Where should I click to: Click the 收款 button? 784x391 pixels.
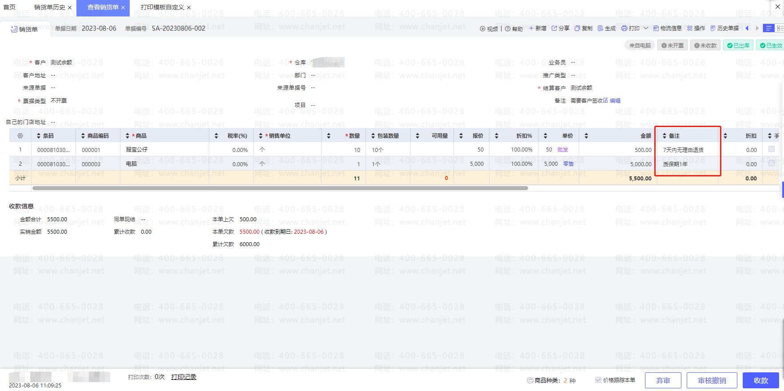(761, 381)
